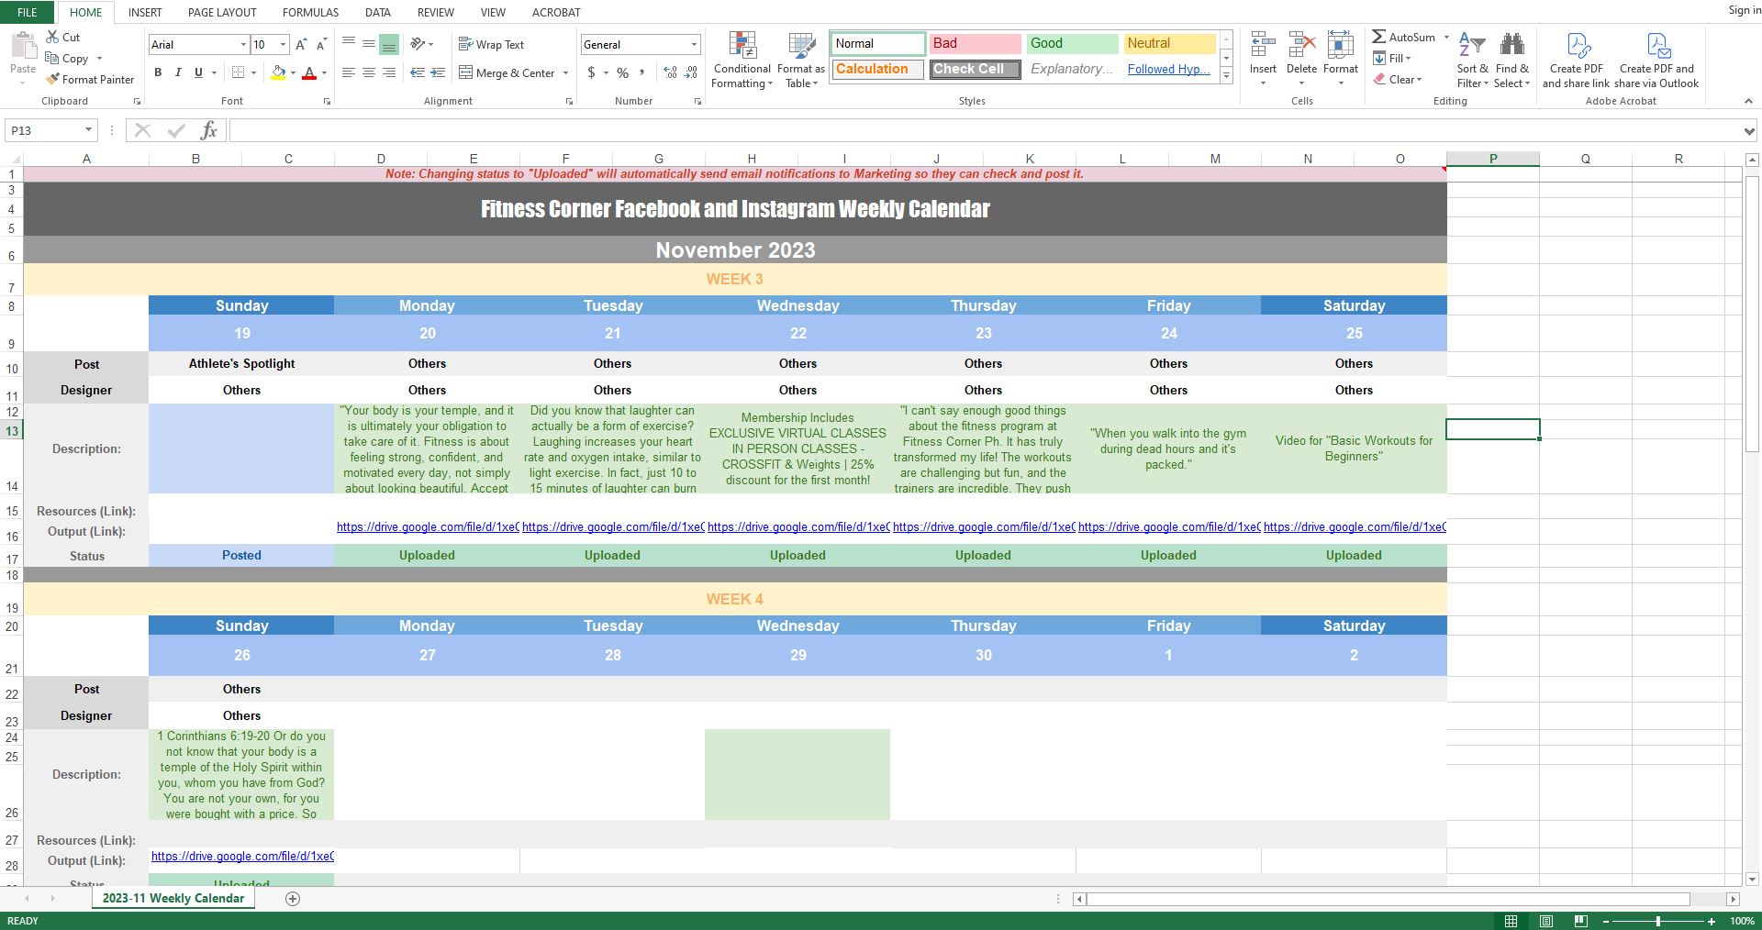Click Sign in
Image resolution: width=1762 pixels, height=930 pixels.
click(1744, 10)
